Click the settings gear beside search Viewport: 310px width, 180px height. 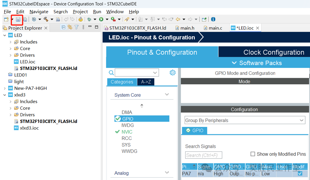click(173, 73)
